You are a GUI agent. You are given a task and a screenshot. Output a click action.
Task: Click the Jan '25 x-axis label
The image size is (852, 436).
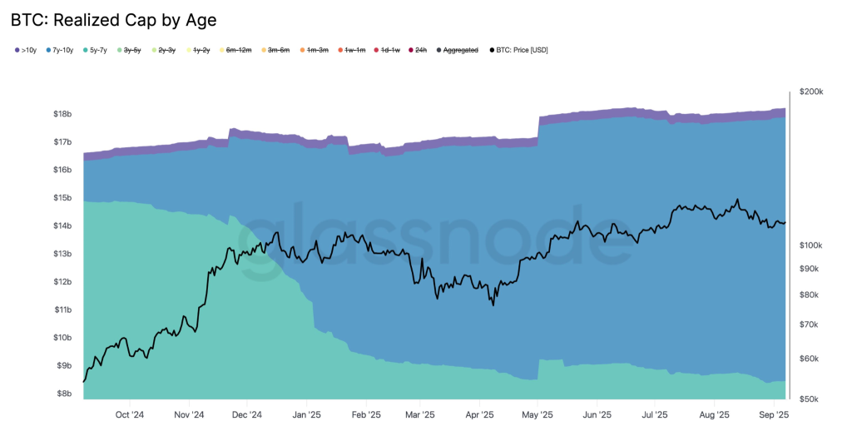tap(307, 414)
